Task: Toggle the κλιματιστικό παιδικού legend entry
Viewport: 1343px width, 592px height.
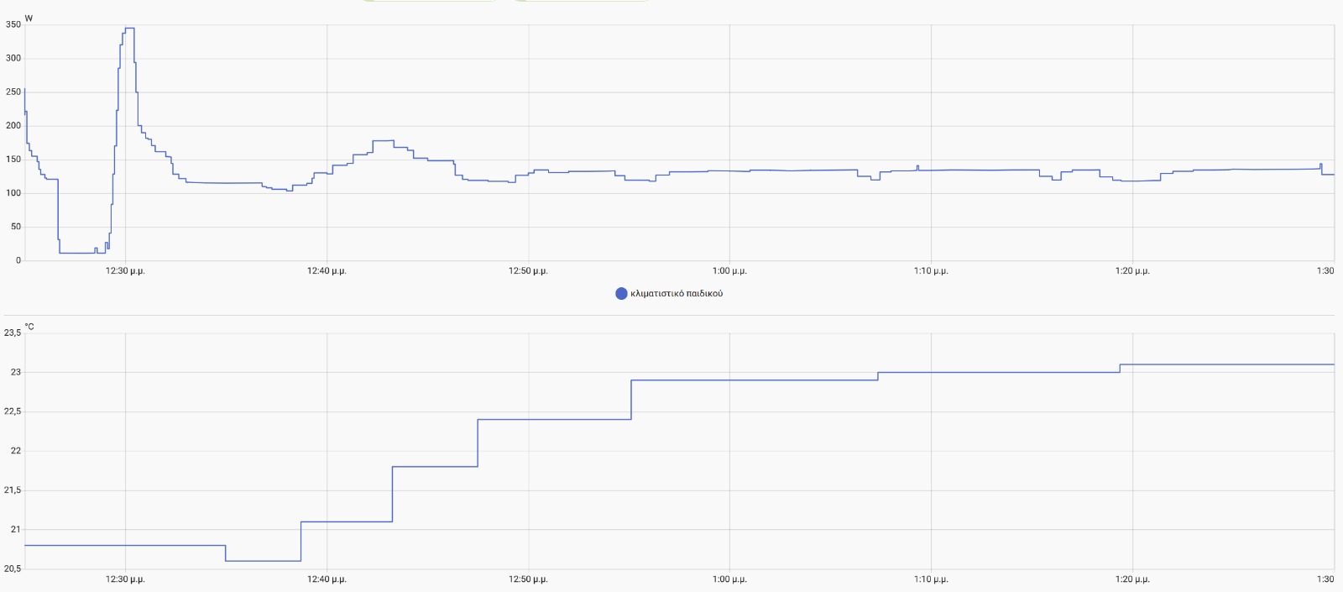Action: tap(669, 294)
